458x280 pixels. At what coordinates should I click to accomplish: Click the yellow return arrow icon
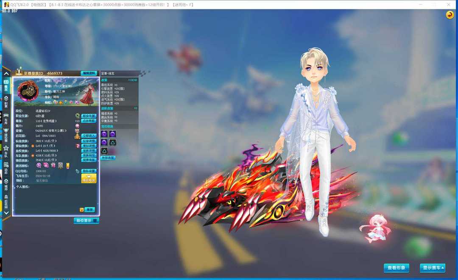click(450, 15)
